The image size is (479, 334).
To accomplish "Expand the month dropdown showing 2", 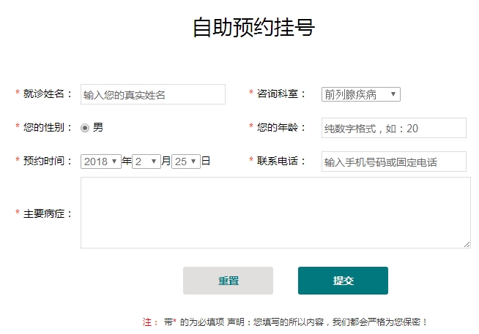I will pyautogui.click(x=146, y=162).
